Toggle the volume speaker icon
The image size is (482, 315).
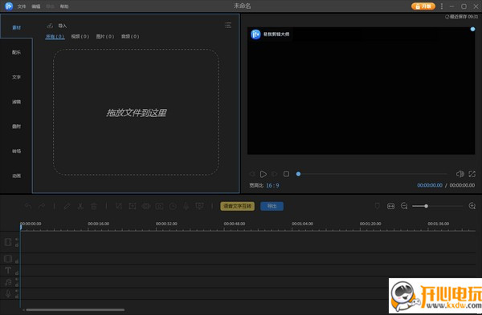(x=460, y=174)
